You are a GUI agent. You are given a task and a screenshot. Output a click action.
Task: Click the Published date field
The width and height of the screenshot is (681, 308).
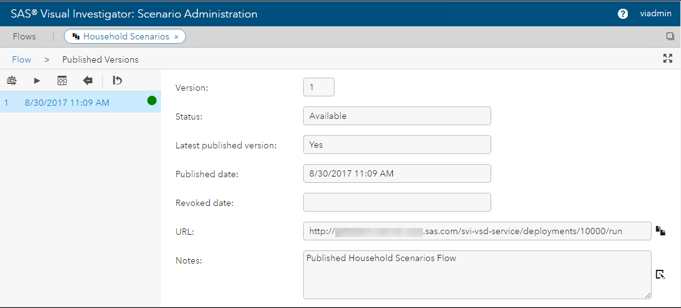pos(397,173)
